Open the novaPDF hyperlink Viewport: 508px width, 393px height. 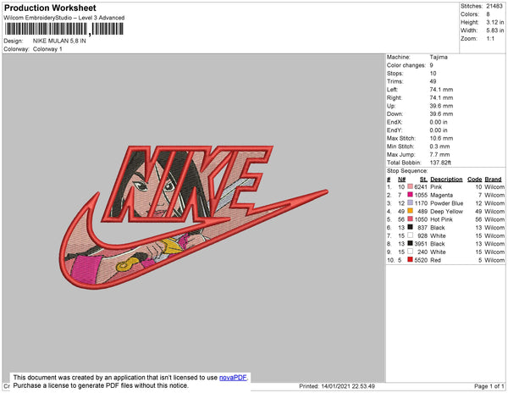point(233,378)
